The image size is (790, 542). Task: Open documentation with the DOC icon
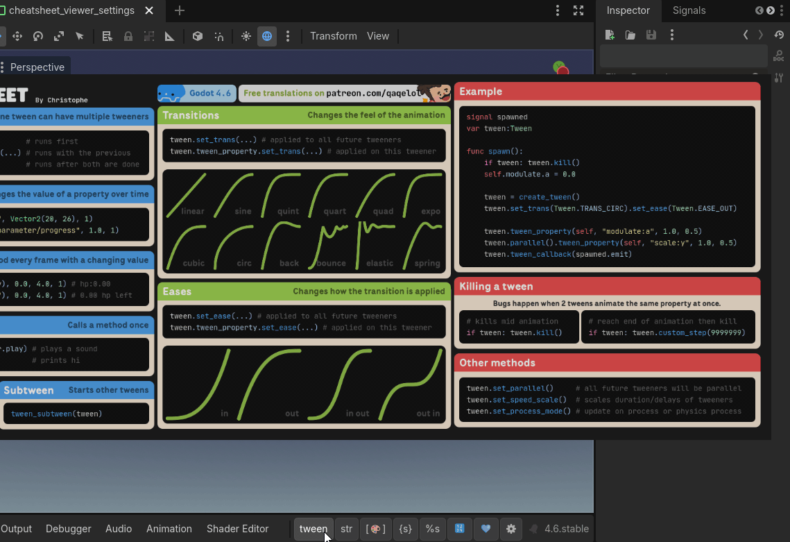(779, 56)
